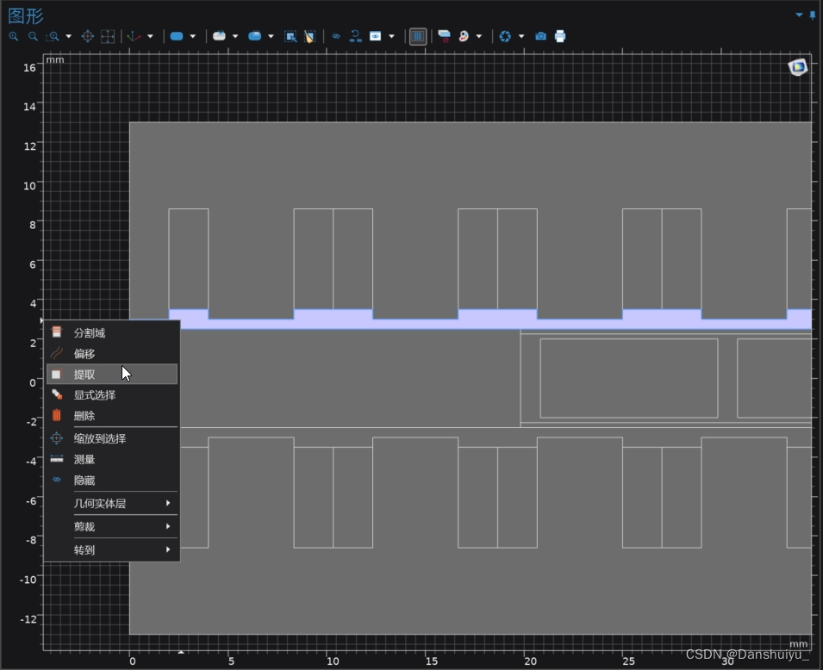
Task: Open the color palette dropdown arrow
Action: pyautogui.click(x=479, y=36)
